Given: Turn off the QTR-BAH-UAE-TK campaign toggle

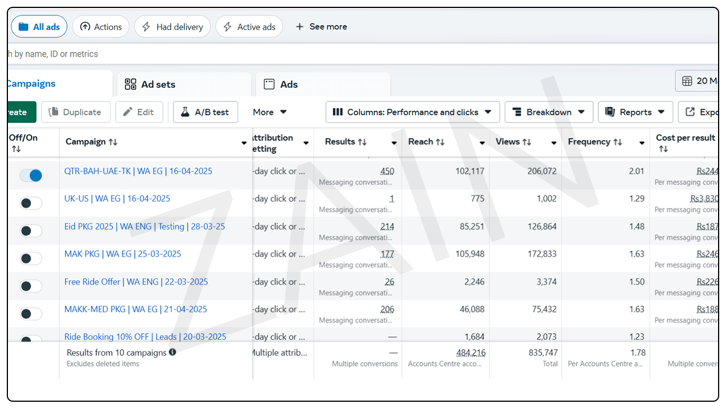Looking at the screenshot, I should point(31,176).
